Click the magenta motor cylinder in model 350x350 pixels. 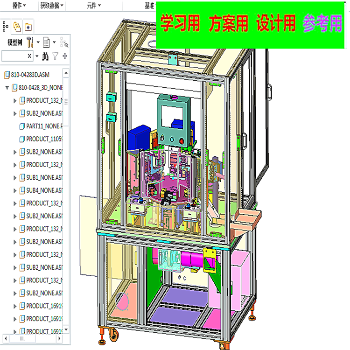[192, 259]
